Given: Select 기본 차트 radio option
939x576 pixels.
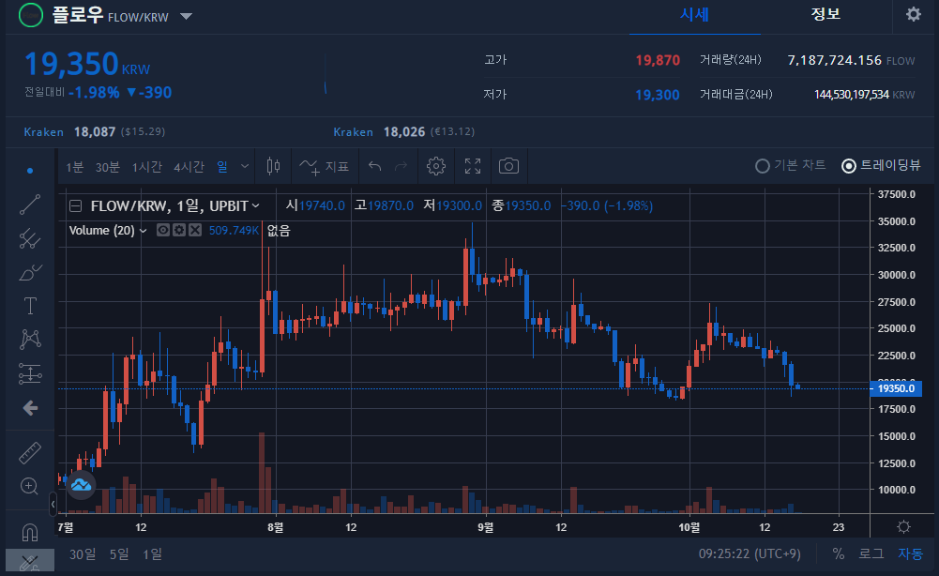Looking at the screenshot, I should tap(791, 165).
